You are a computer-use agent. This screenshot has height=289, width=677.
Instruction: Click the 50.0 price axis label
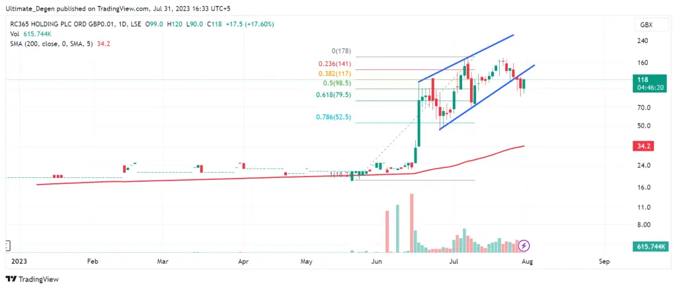pos(644,126)
